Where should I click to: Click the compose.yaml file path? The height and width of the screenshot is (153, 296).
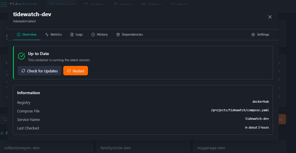[240, 110]
